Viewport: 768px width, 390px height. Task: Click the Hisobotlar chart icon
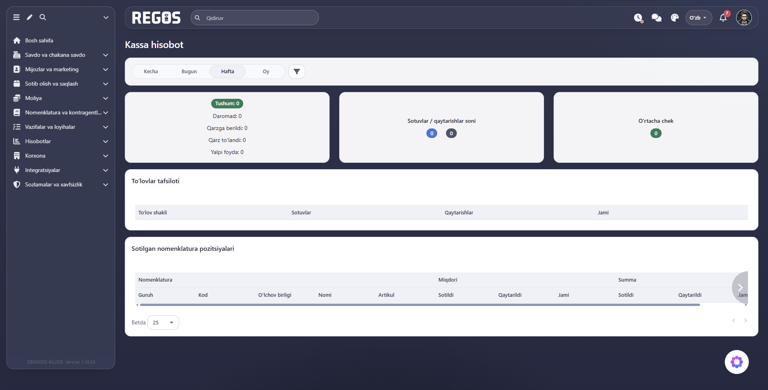[x=17, y=141]
